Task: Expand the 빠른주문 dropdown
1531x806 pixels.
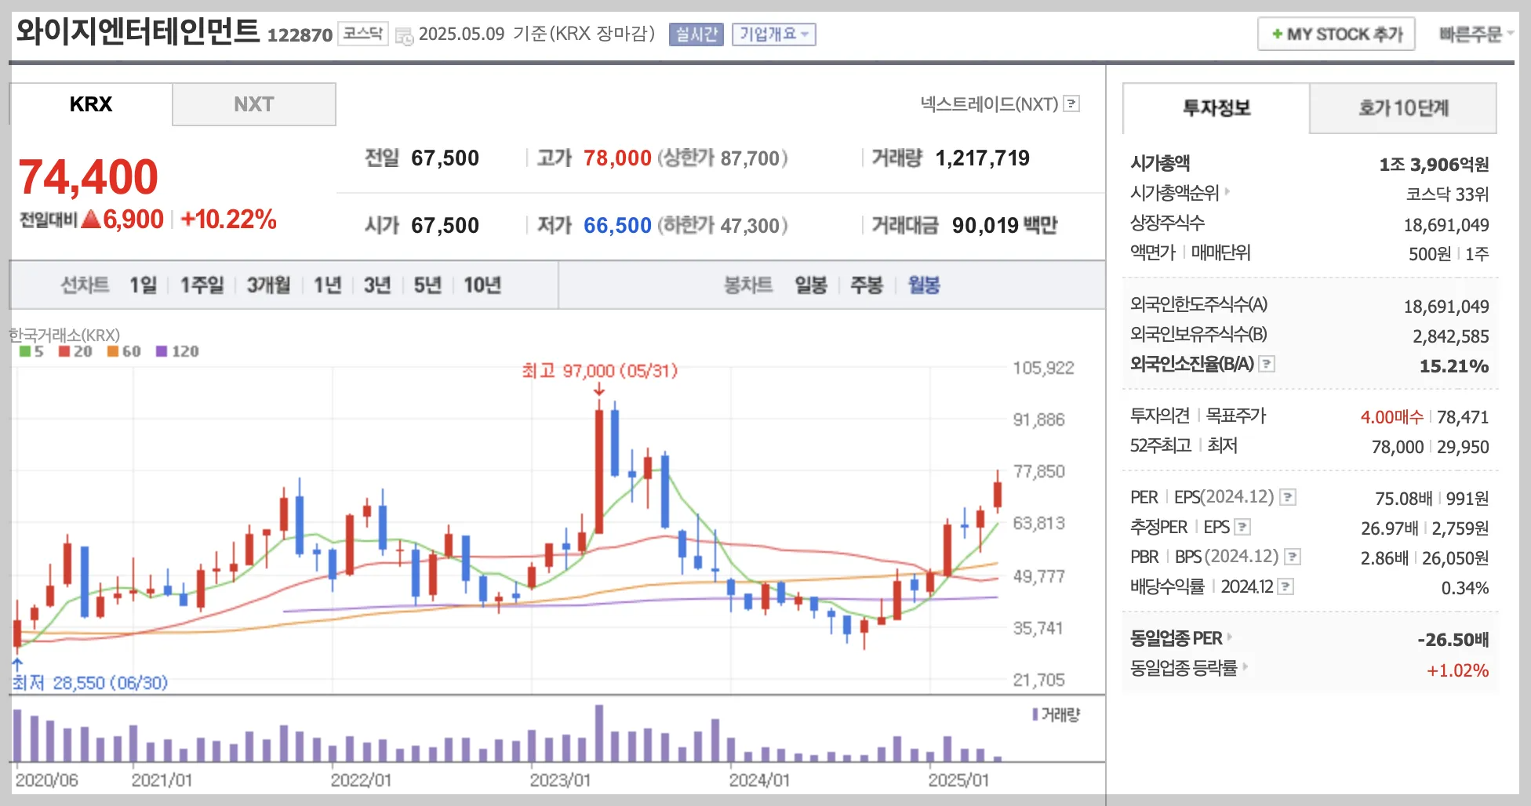Action: [1475, 34]
